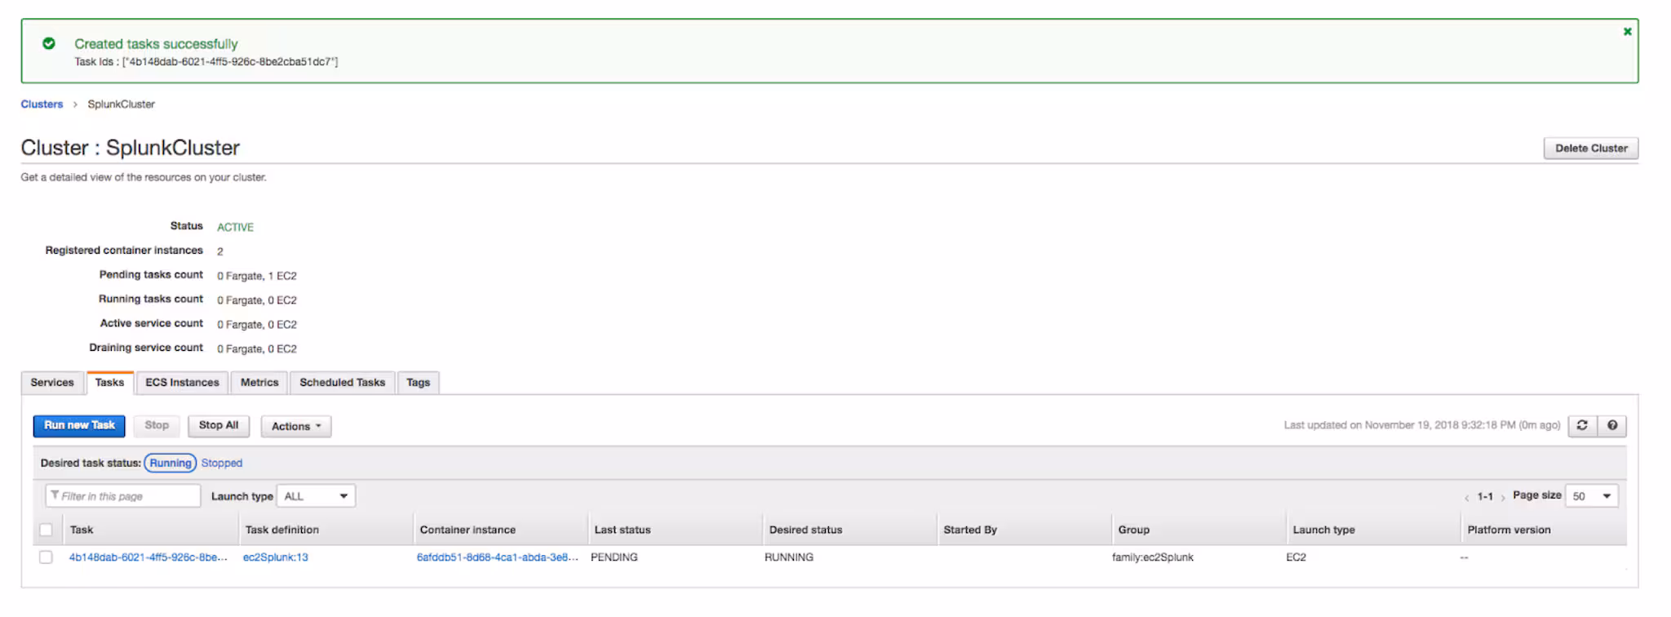This screenshot has height=617, width=1671.
Task: Click the refresh tasks icon
Action: click(1582, 425)
